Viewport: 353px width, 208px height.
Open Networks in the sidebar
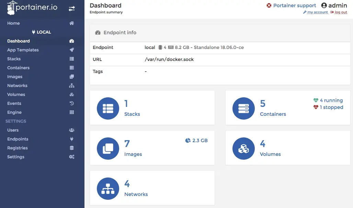pos(17,86)
